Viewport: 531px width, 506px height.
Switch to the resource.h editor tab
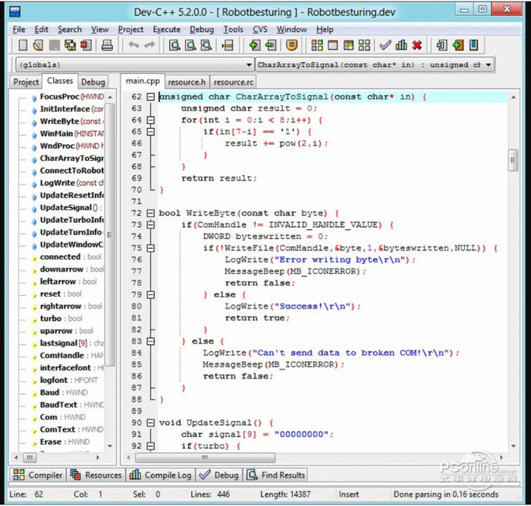pos(187,82)
